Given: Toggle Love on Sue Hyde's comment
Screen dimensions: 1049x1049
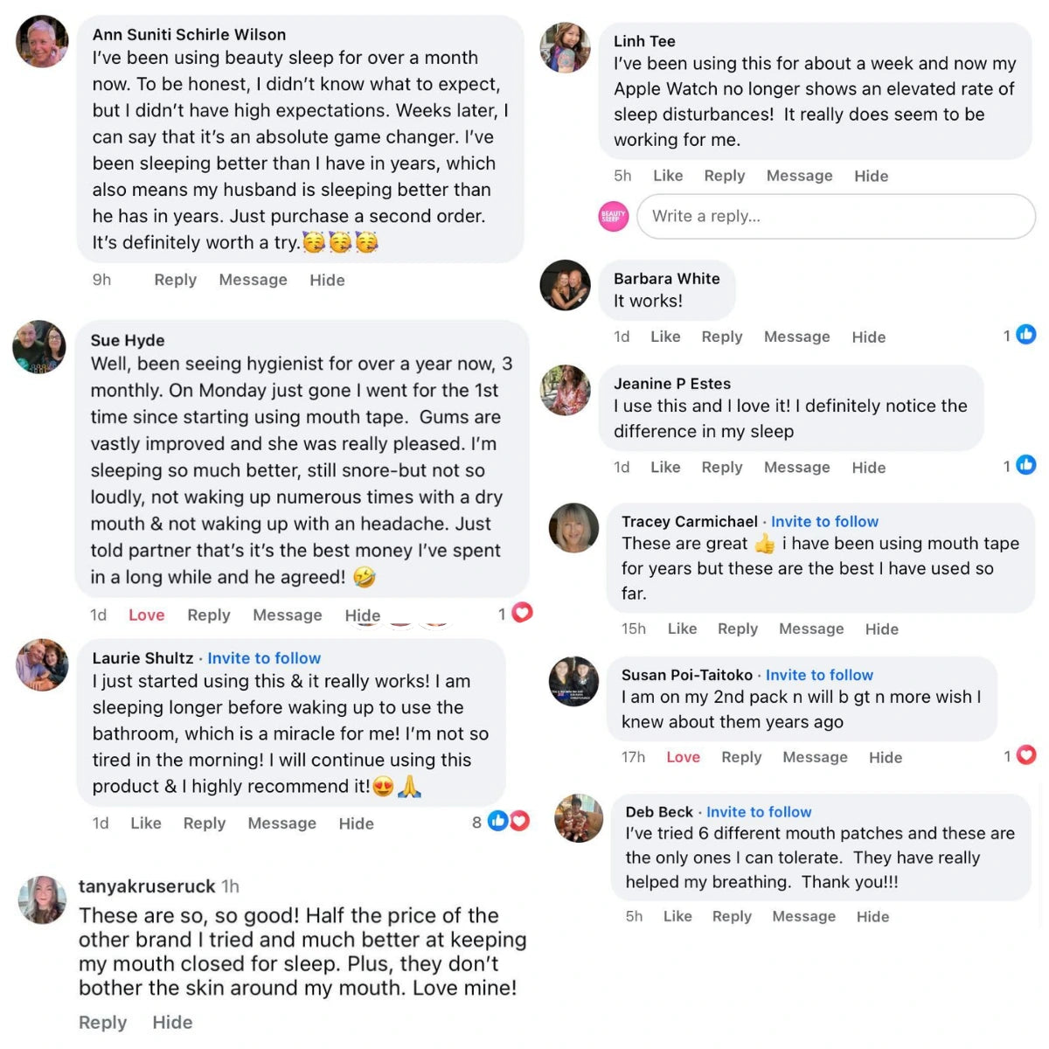Looking at the screenshot, I should (x=146, y=615).
